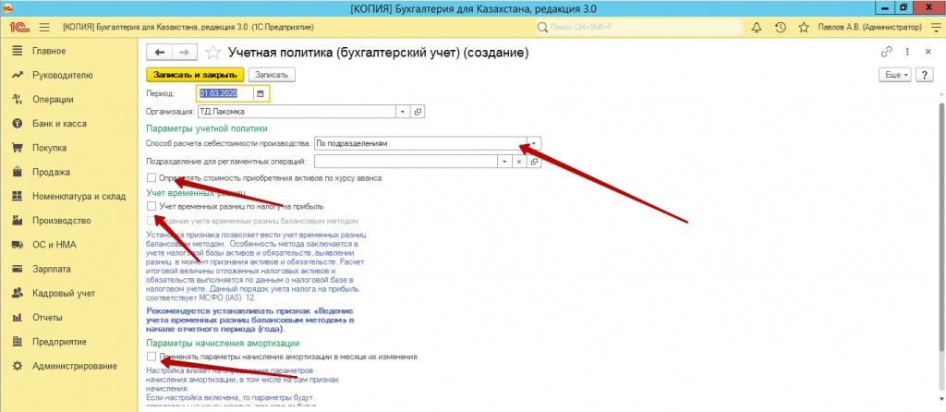The height and width of the screenshot is (412, 946).
Task: Expand the Организация dropdown list
Action: point(403,112)
